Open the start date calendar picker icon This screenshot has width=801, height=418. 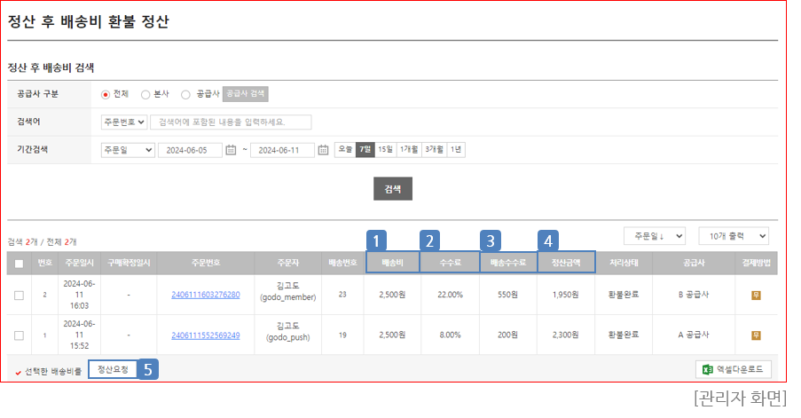(x=232, y=150)
